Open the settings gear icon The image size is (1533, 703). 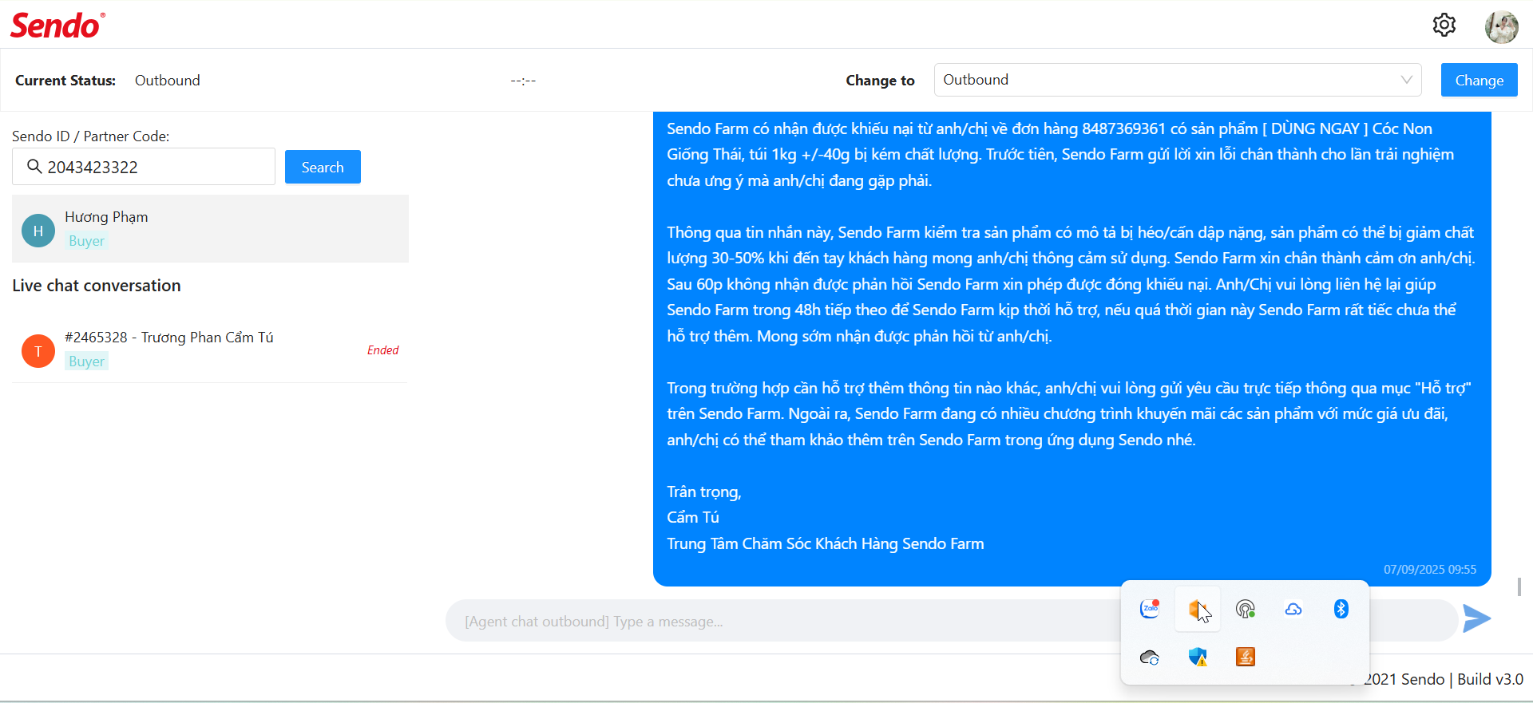1444,25
